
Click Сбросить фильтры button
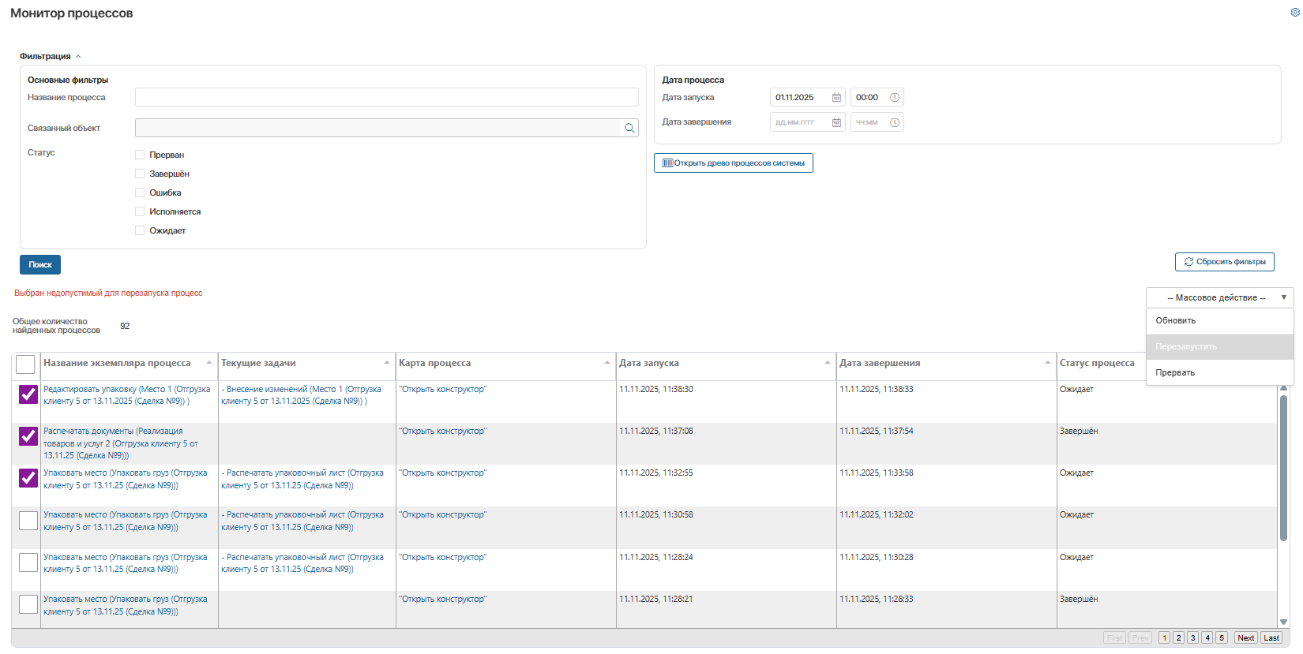(x=1224, y=262)
